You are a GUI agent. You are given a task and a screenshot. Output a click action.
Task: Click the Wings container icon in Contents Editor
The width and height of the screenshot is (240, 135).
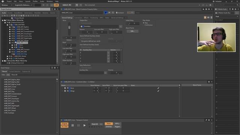click(x=68, y=91)
